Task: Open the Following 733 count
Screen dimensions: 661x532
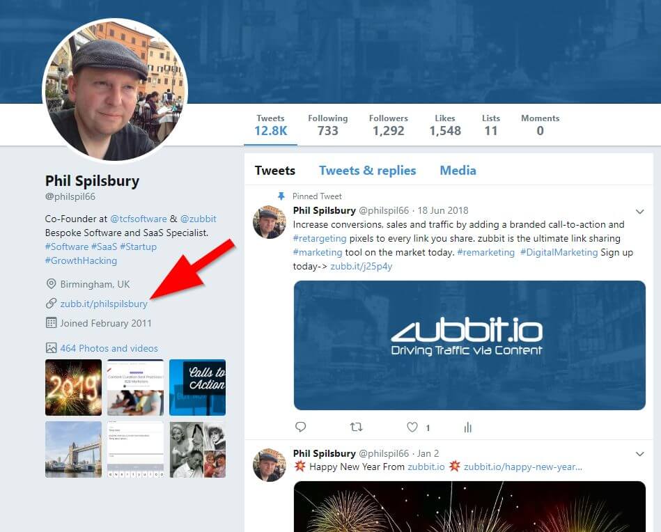Action: [x=327, y=125]
